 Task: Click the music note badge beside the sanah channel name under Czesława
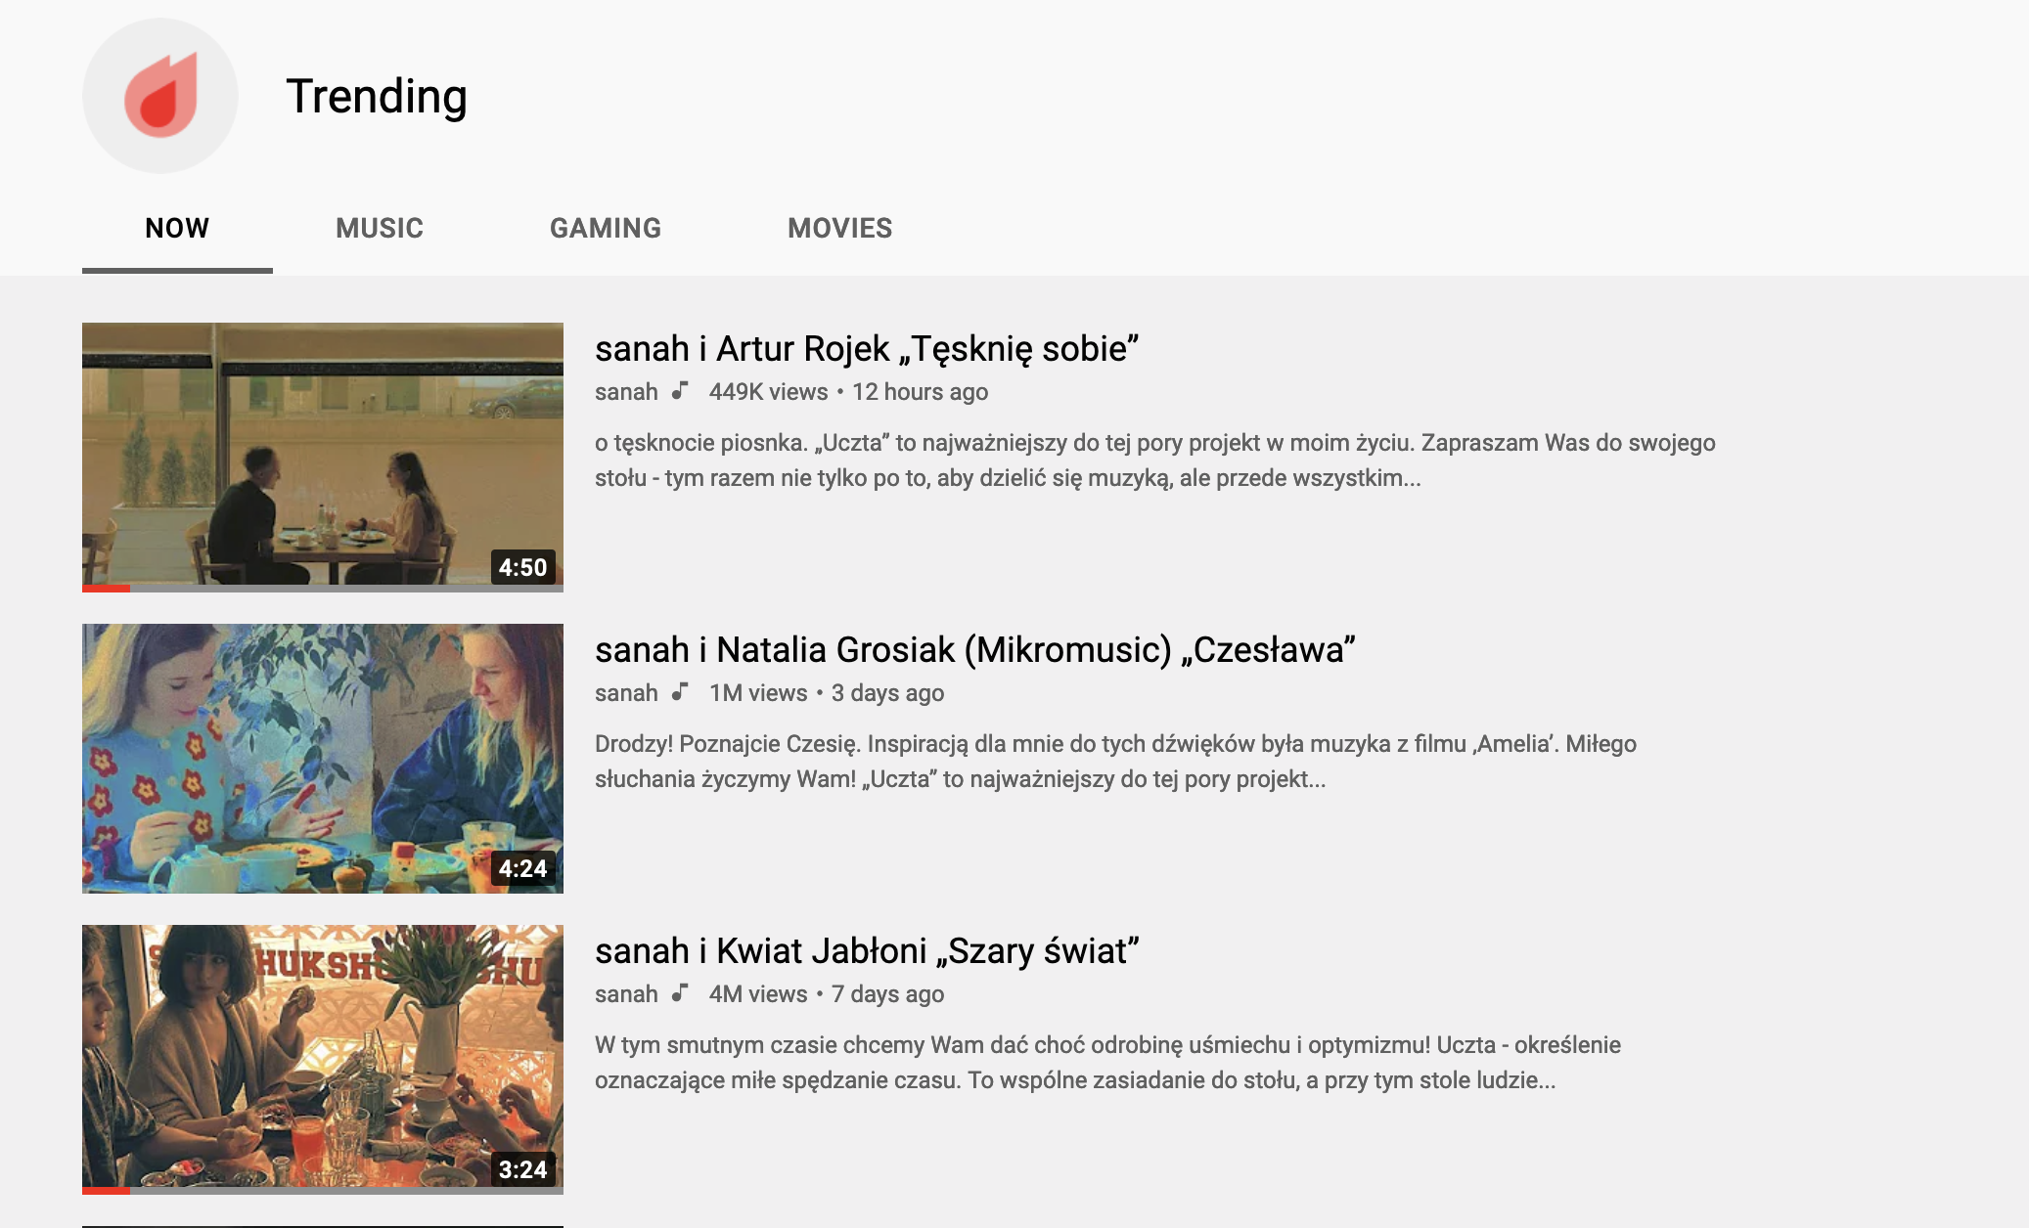pos(681,692)
